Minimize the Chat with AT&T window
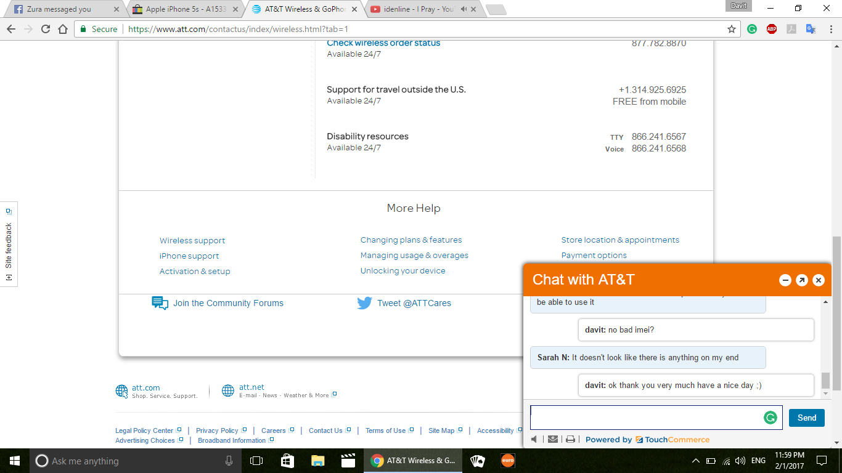The image size is (842, 473). coord(785,280)
